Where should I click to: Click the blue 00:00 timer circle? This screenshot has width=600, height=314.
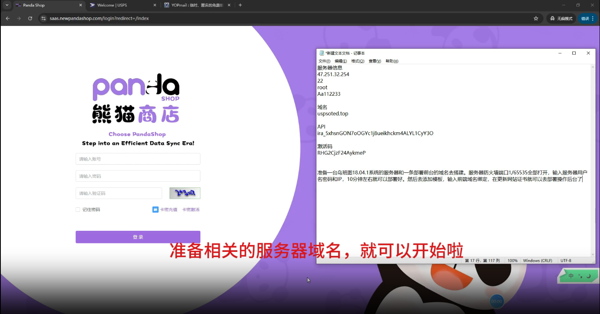(497, 301)
